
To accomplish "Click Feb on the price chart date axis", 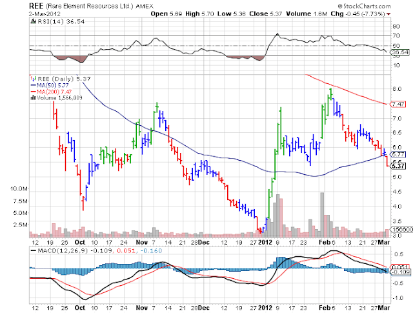I will click(x=325, y=242).
